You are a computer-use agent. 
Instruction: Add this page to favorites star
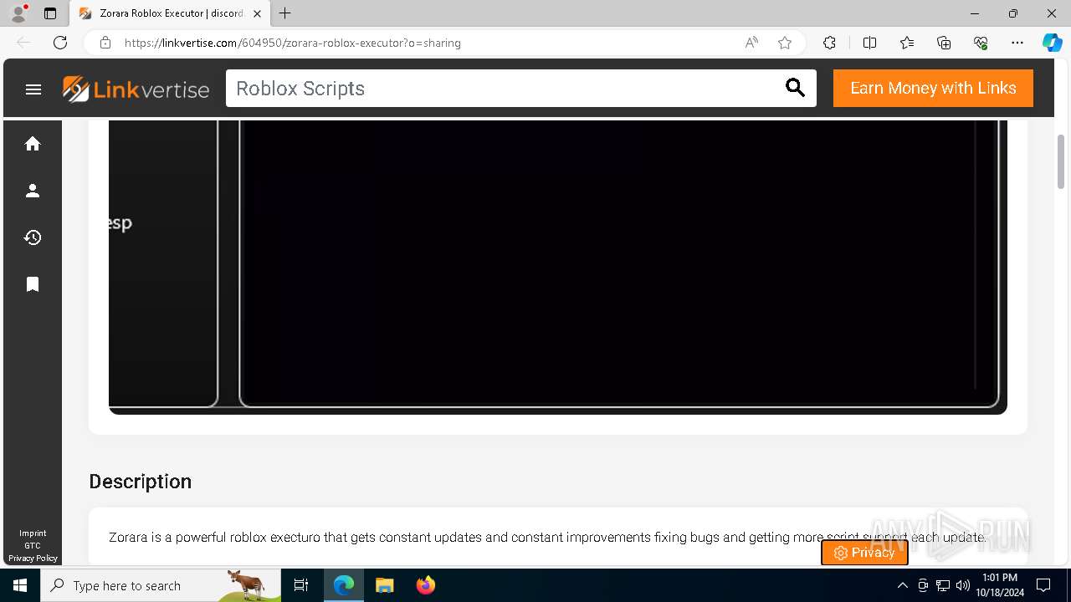pyautogui.click(x=785, y=43)
